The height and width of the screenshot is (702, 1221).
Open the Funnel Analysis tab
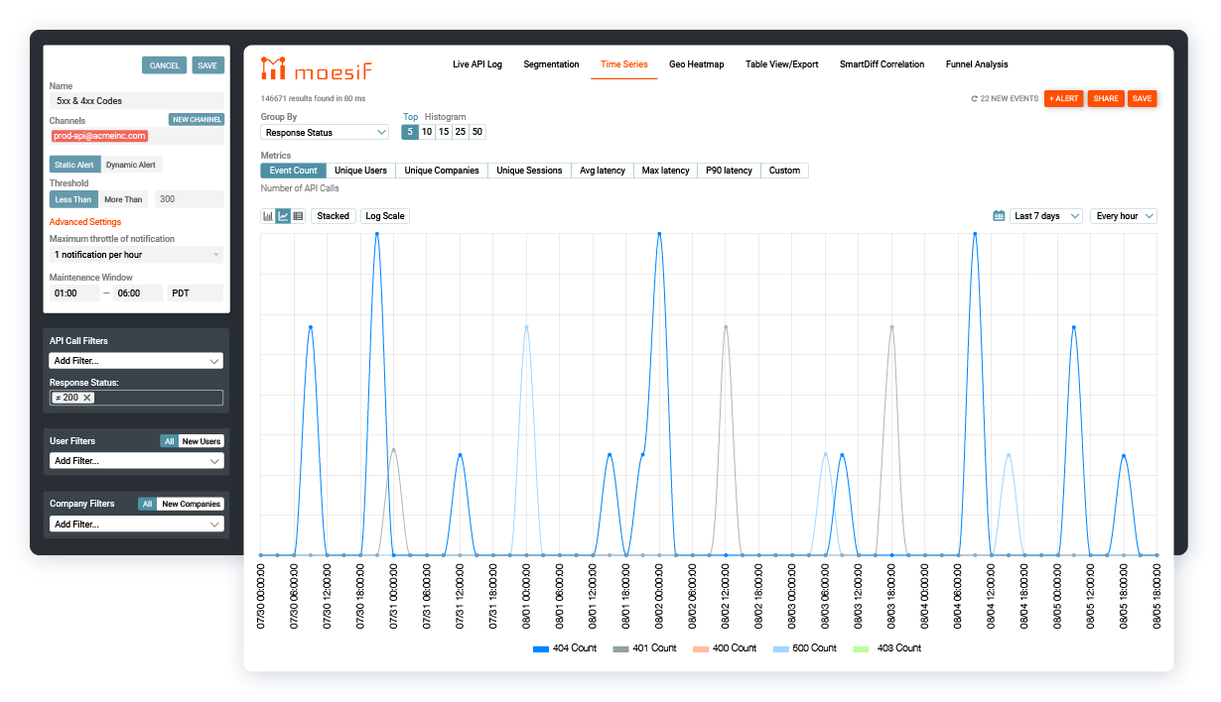click(977, 64)
